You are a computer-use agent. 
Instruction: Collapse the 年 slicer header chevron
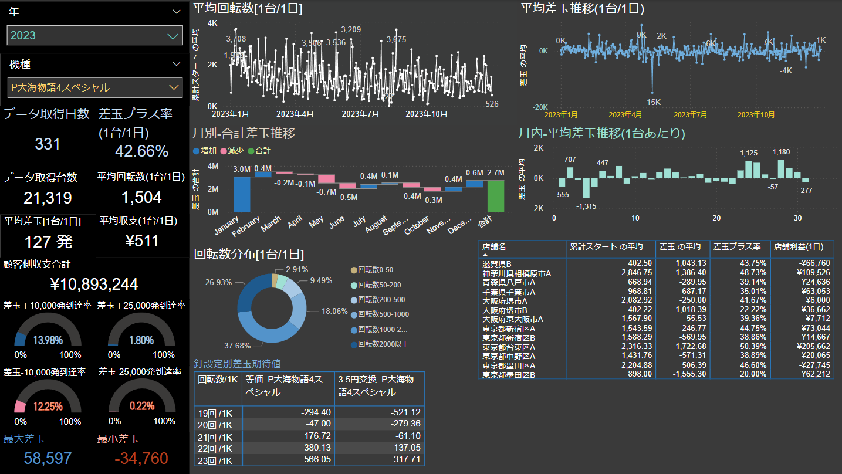177,12
